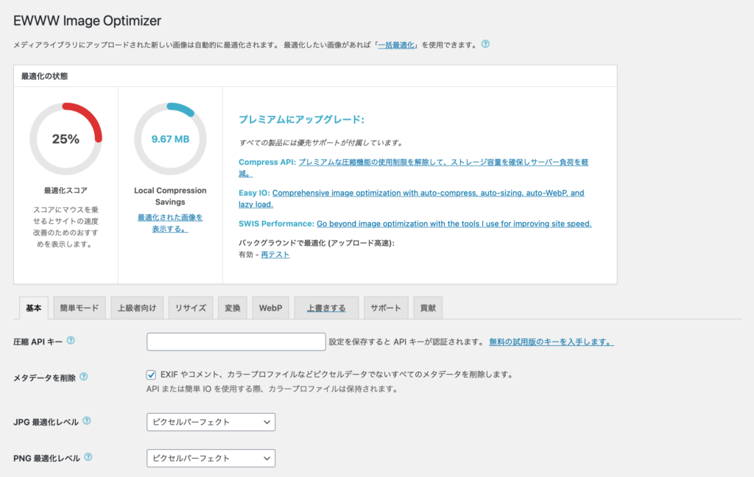Follow the 一括最適化 link
This screenshot has height=477, width=754.
[396, 45]
